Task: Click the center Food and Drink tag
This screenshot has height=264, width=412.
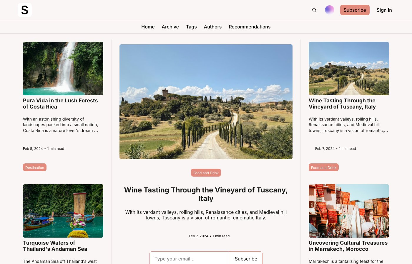Action: 206,173
